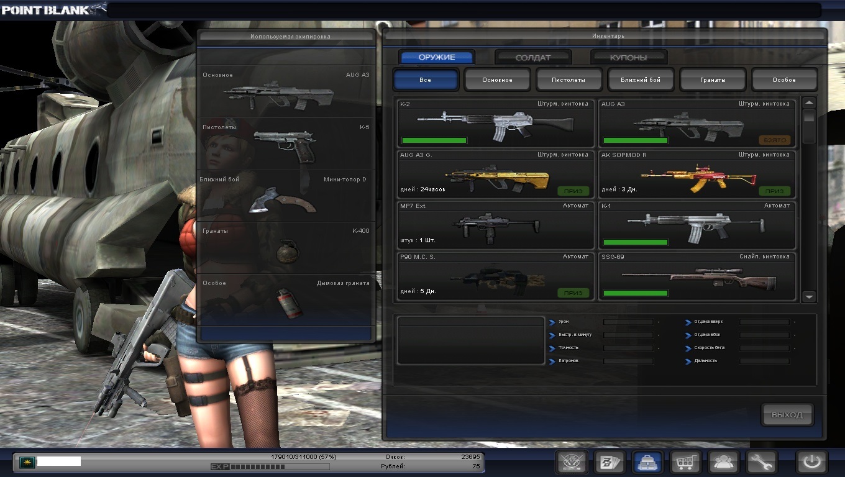
Task: Click the Рублей value 75
Action: (x=476, y=466)
